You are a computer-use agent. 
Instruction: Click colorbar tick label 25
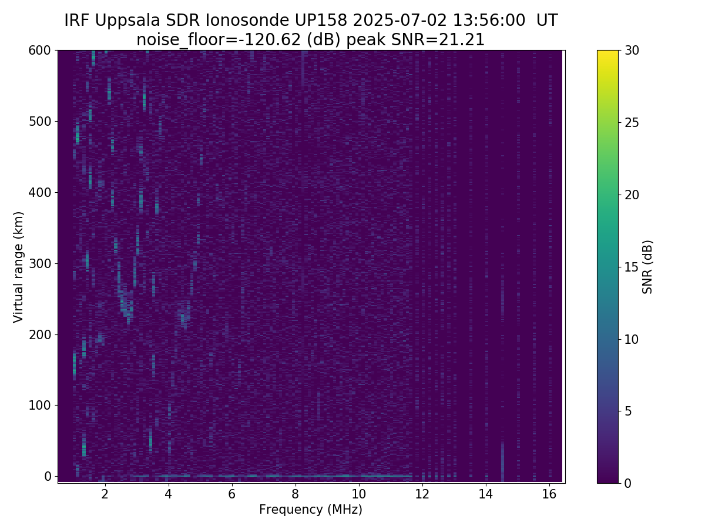coord(632,123)
